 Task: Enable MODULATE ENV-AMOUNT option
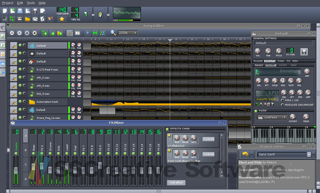(283, 105)
